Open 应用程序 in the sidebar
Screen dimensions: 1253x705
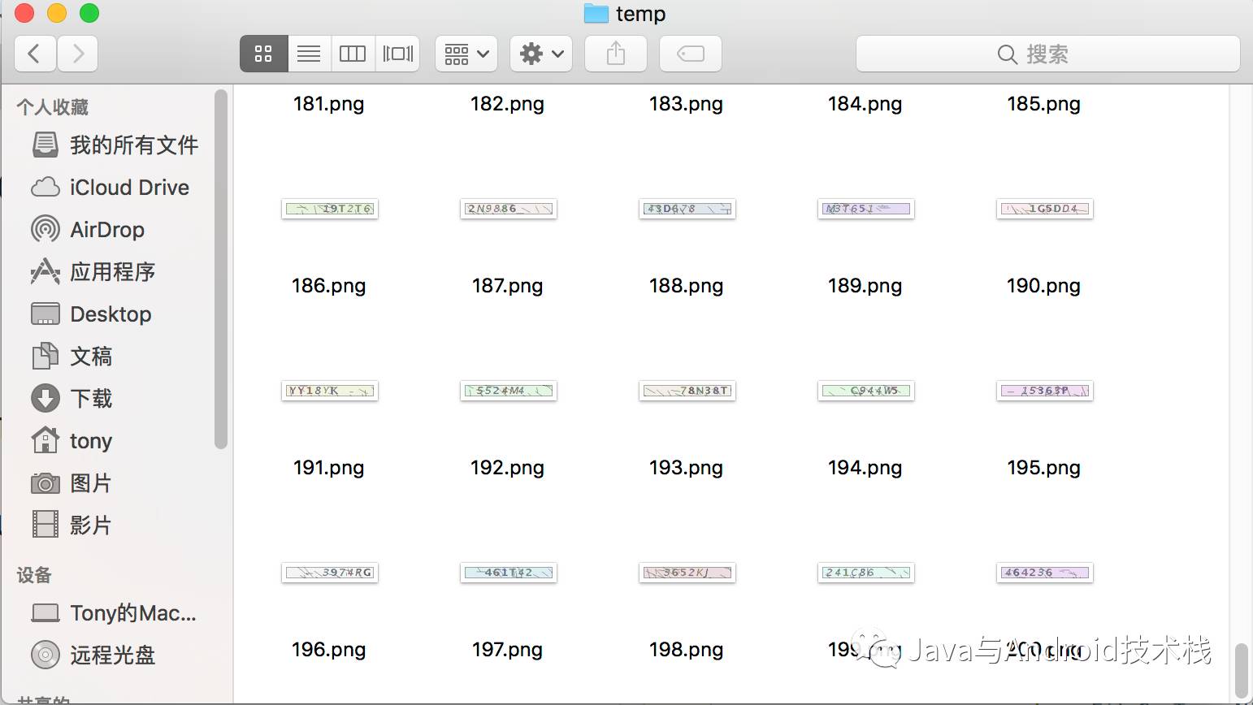click(114, 272)
